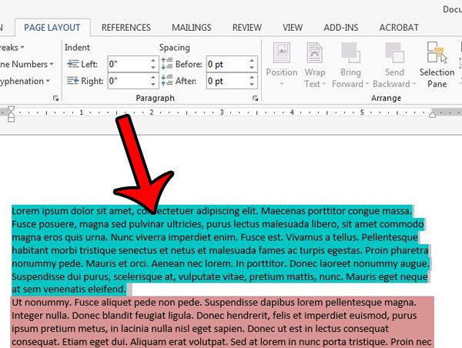Click "Integer nulla" in second paragraph
Image resolution: width=462 pixels, height=348 pixels.
(41, 316)
